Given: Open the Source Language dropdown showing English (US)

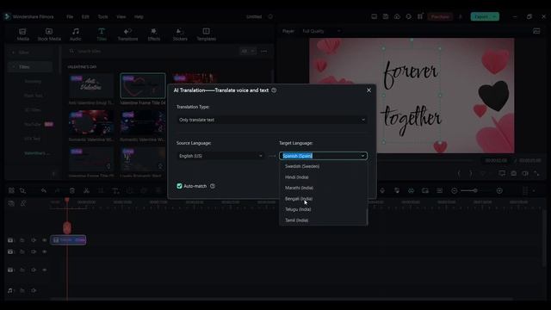Looking at the screenshot, I should tap(220, 156).
